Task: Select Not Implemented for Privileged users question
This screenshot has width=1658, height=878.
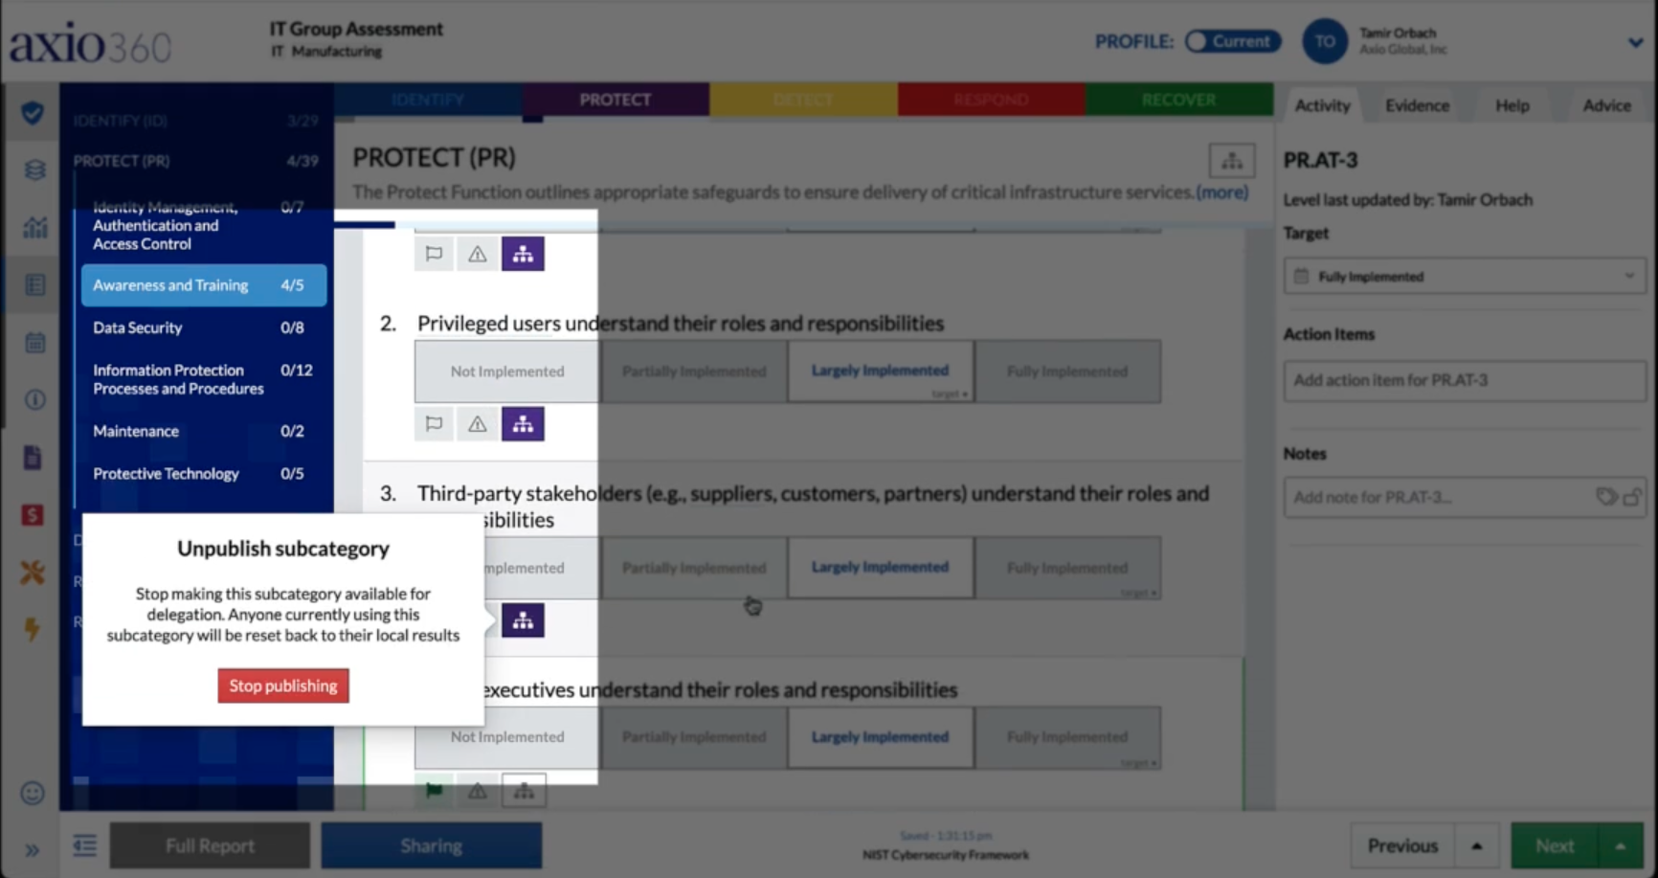Action: [507, 371]
